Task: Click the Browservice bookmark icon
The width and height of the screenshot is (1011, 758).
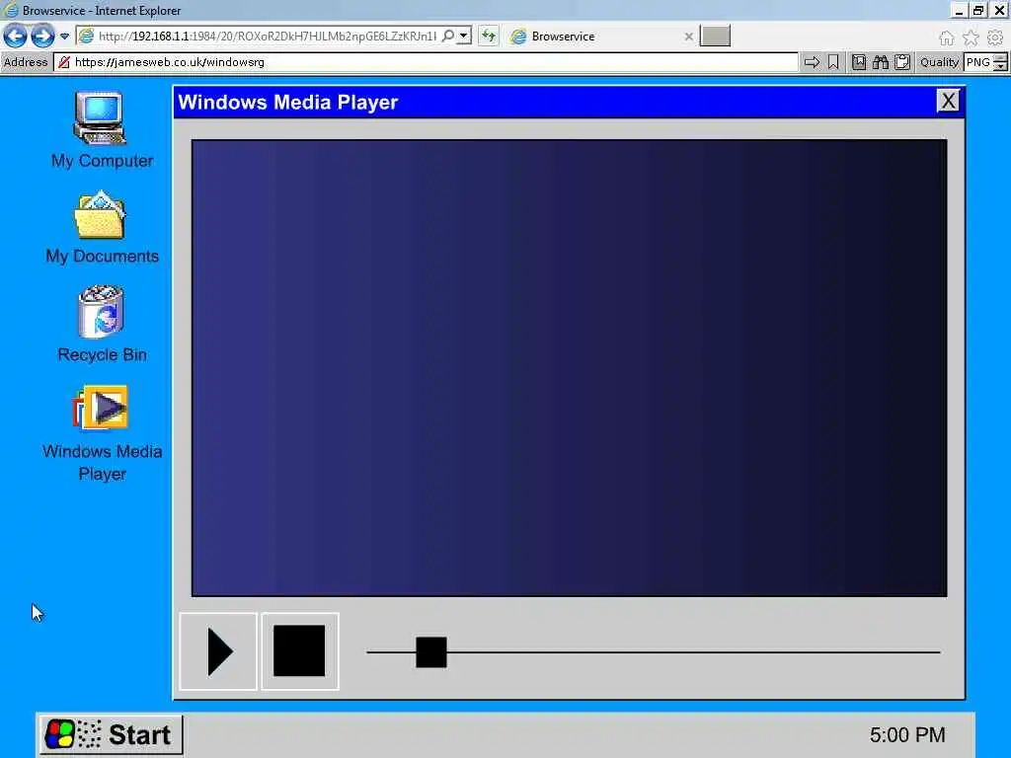Action: click(833, 62)
